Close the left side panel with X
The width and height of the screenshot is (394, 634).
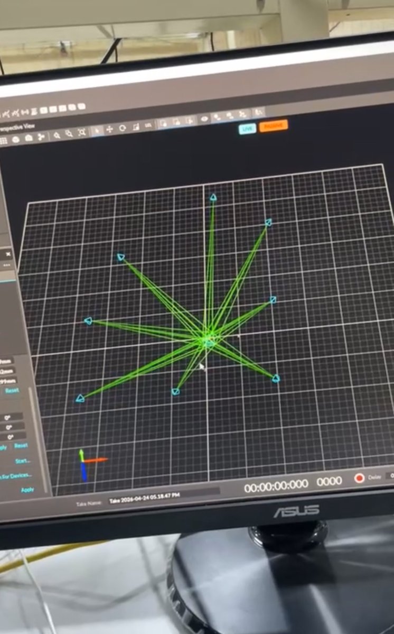coord(8,254)
